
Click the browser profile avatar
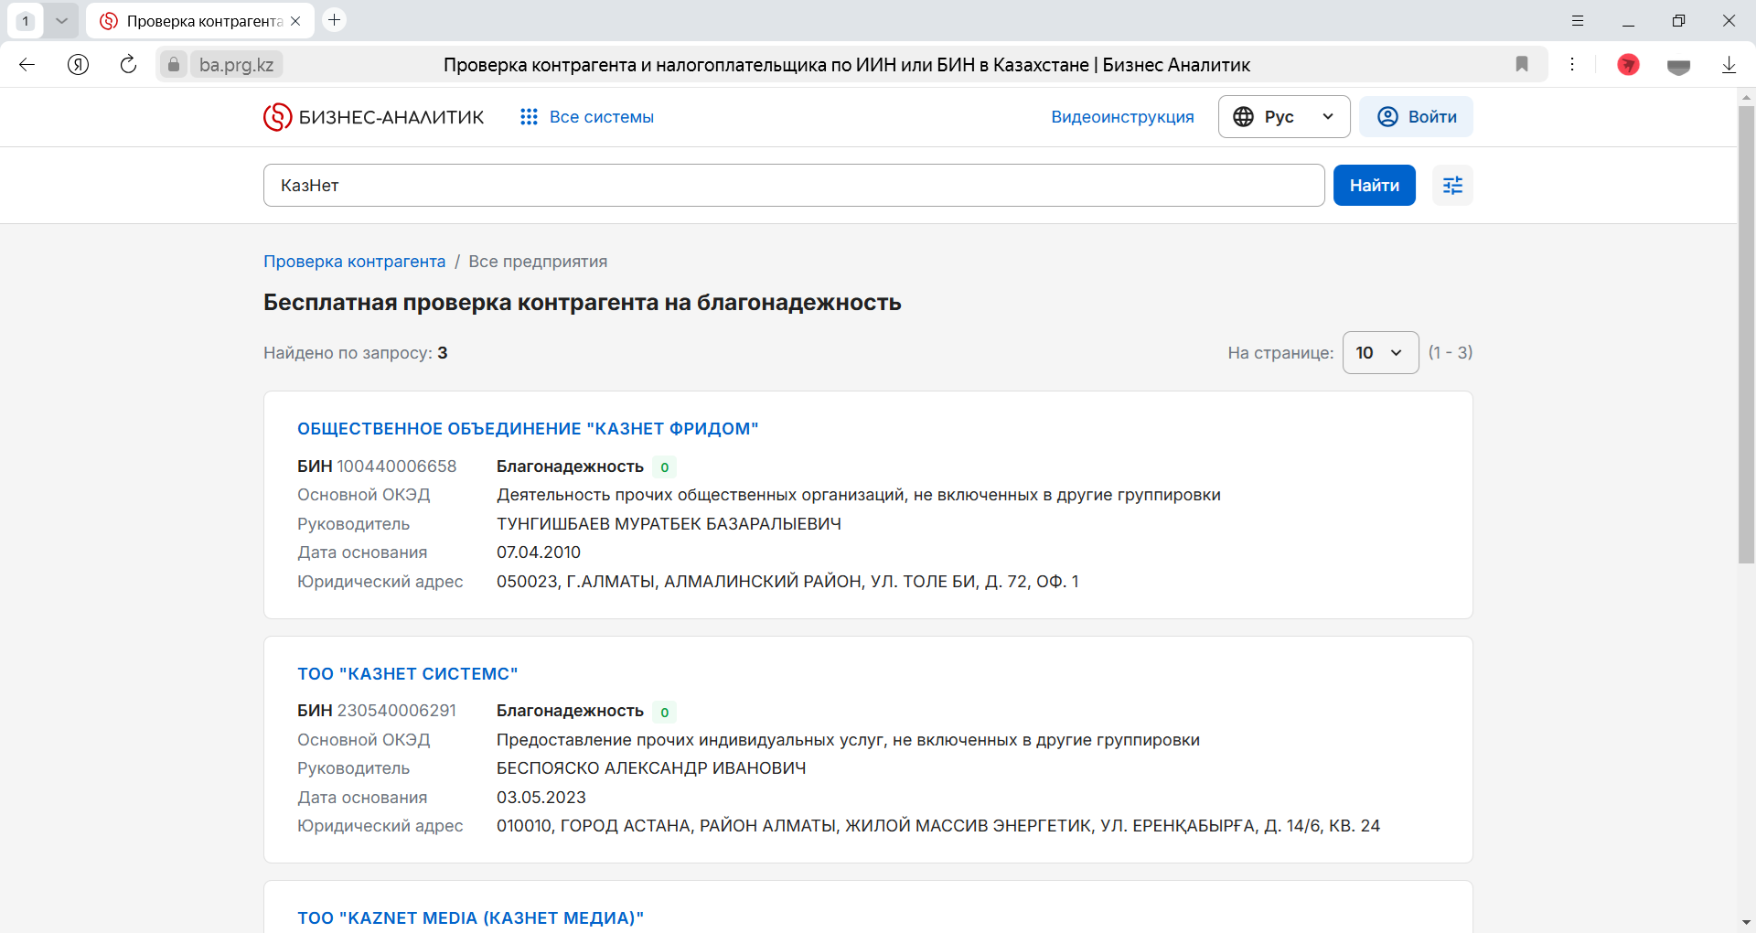(x=1628, y=64)
